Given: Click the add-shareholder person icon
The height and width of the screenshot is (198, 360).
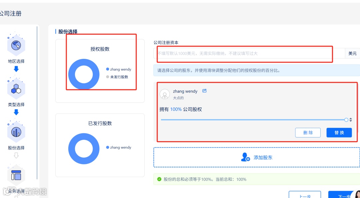Looking at the screenshot, I should 245,157.
